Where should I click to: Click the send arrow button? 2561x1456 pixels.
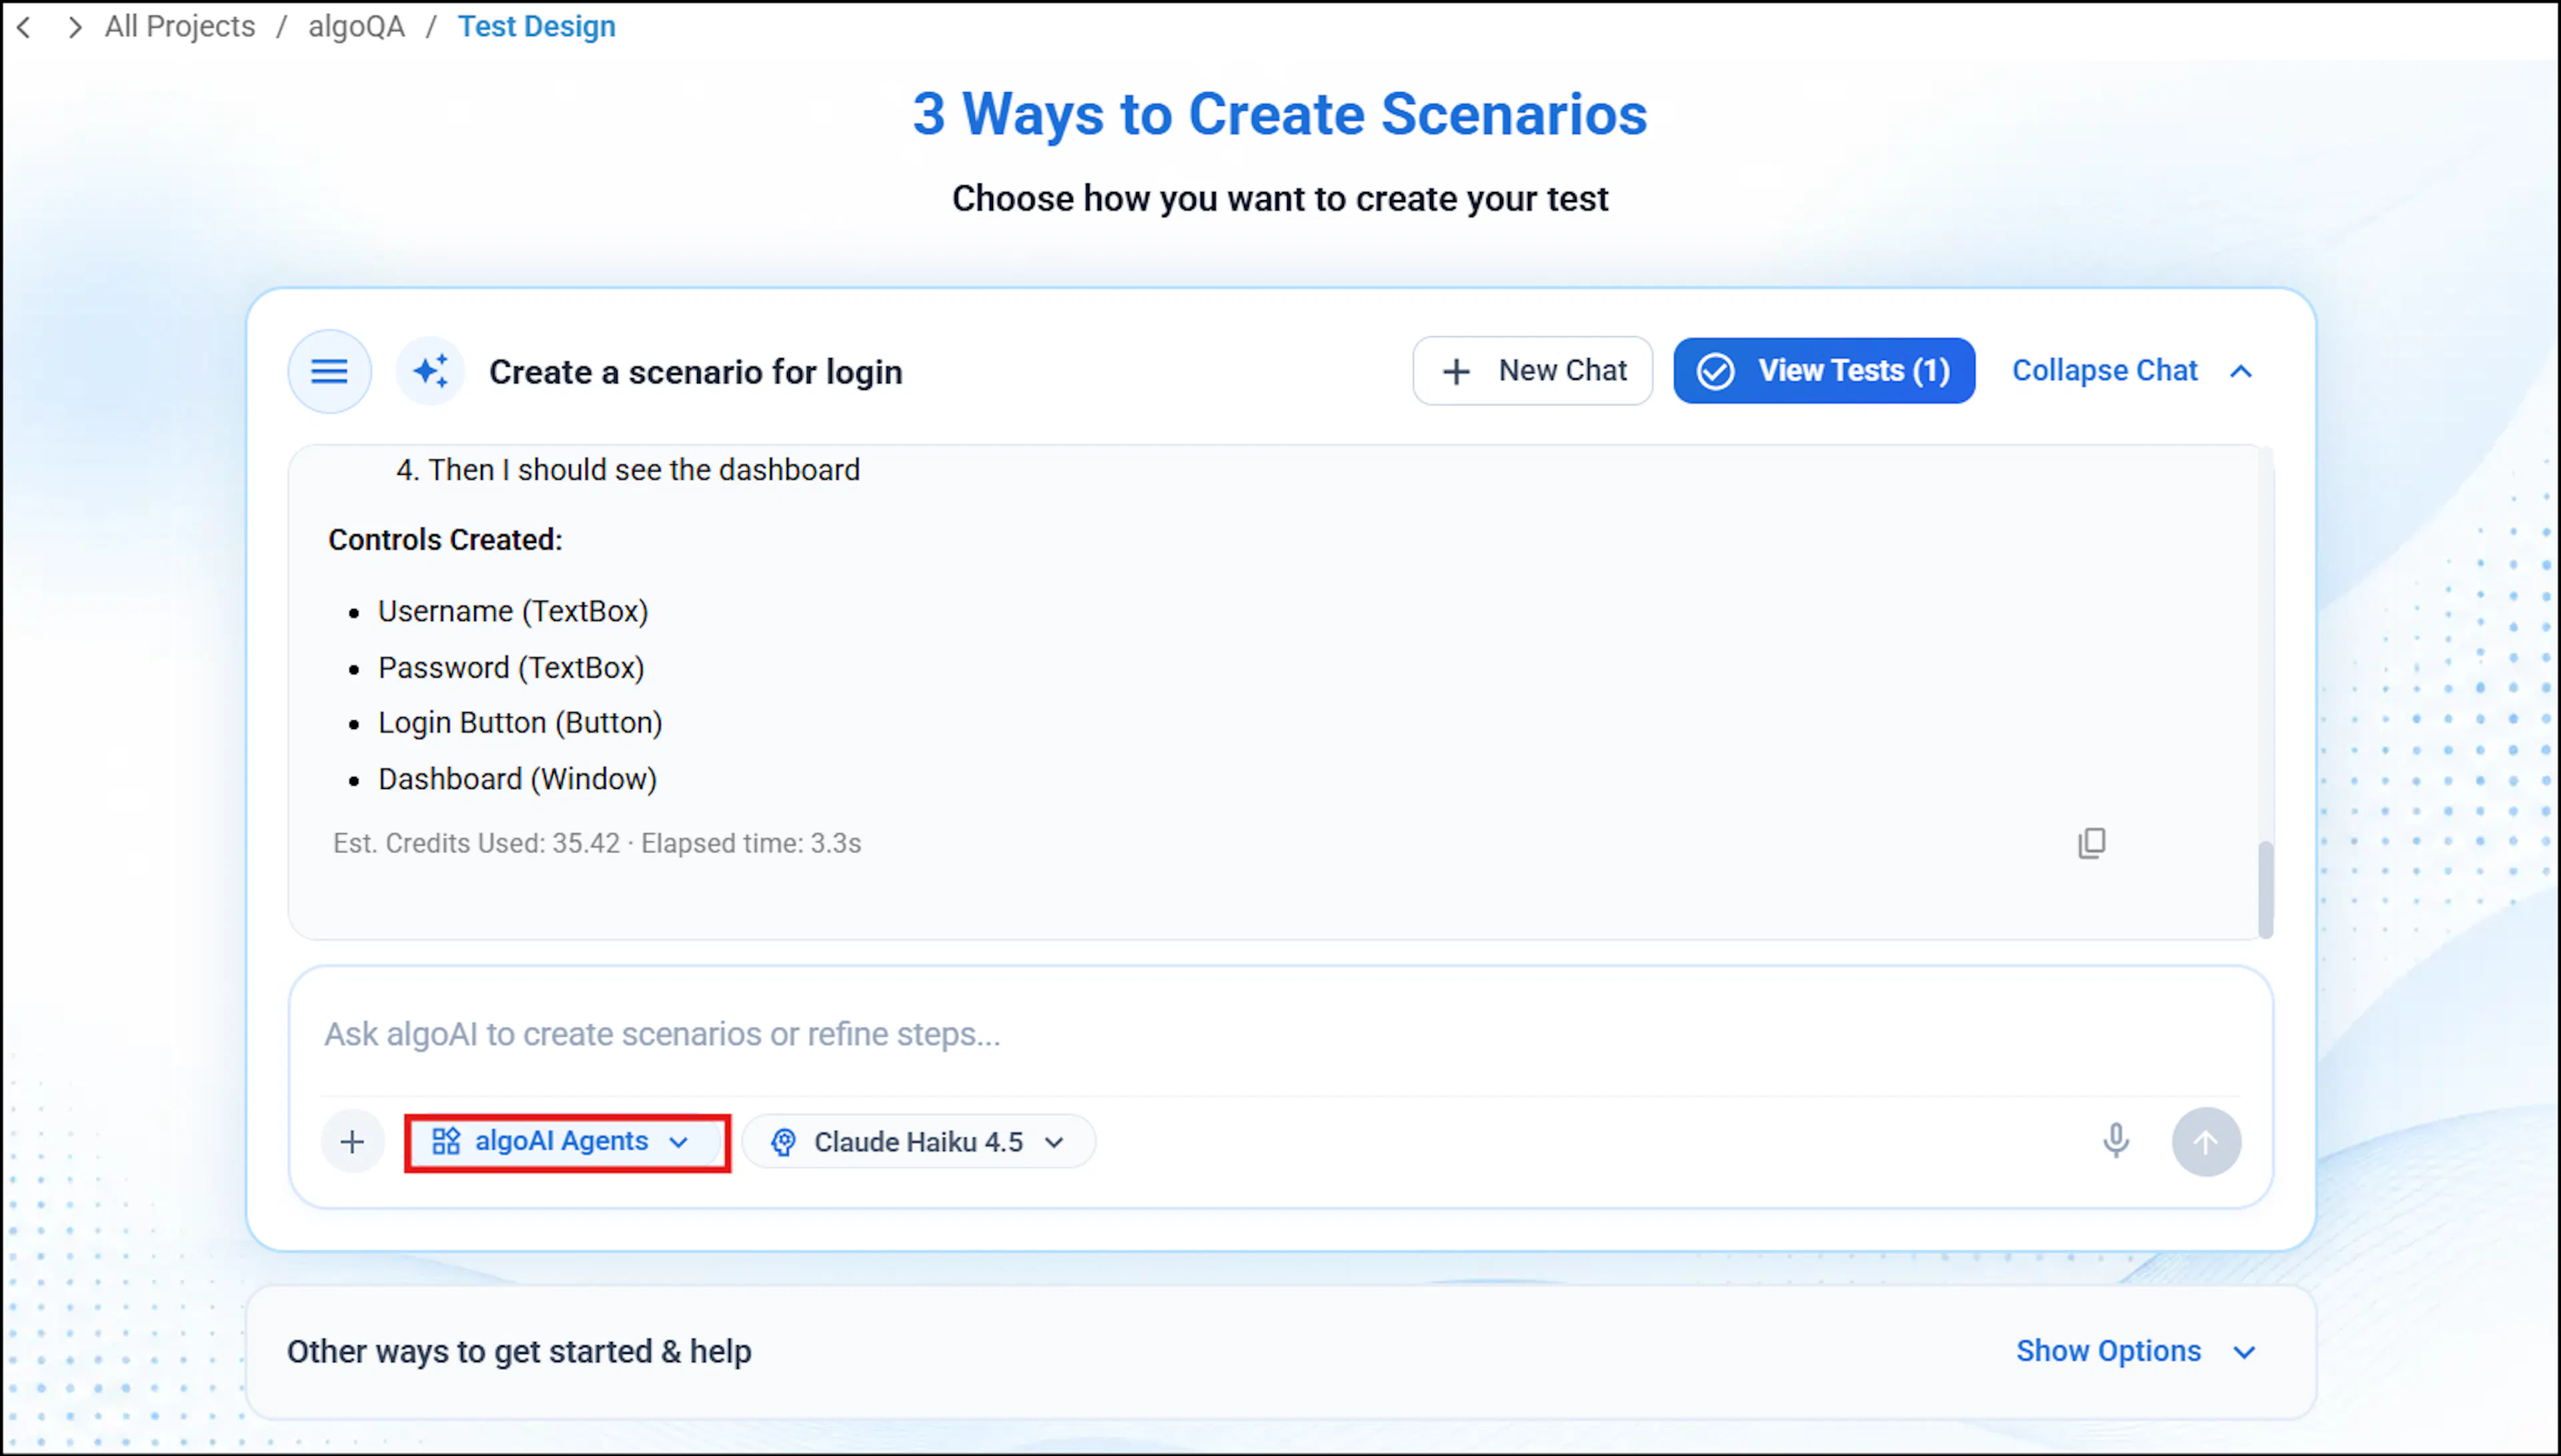2206,1142
